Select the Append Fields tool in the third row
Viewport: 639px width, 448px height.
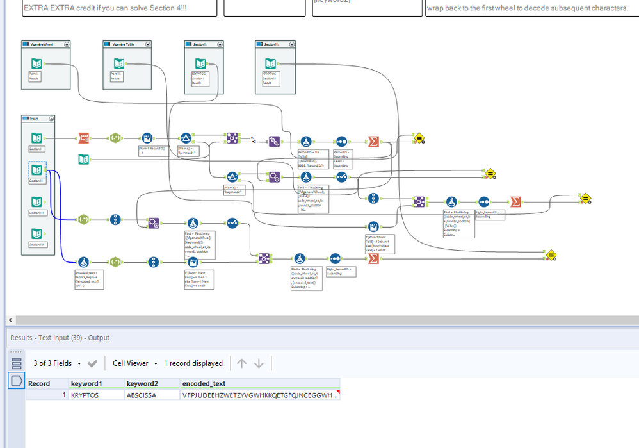(154, 223)
